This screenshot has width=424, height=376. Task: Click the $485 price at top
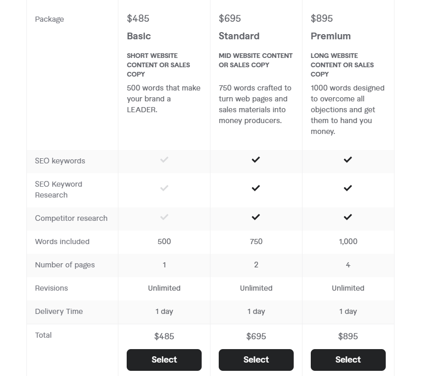click(138, 19)
